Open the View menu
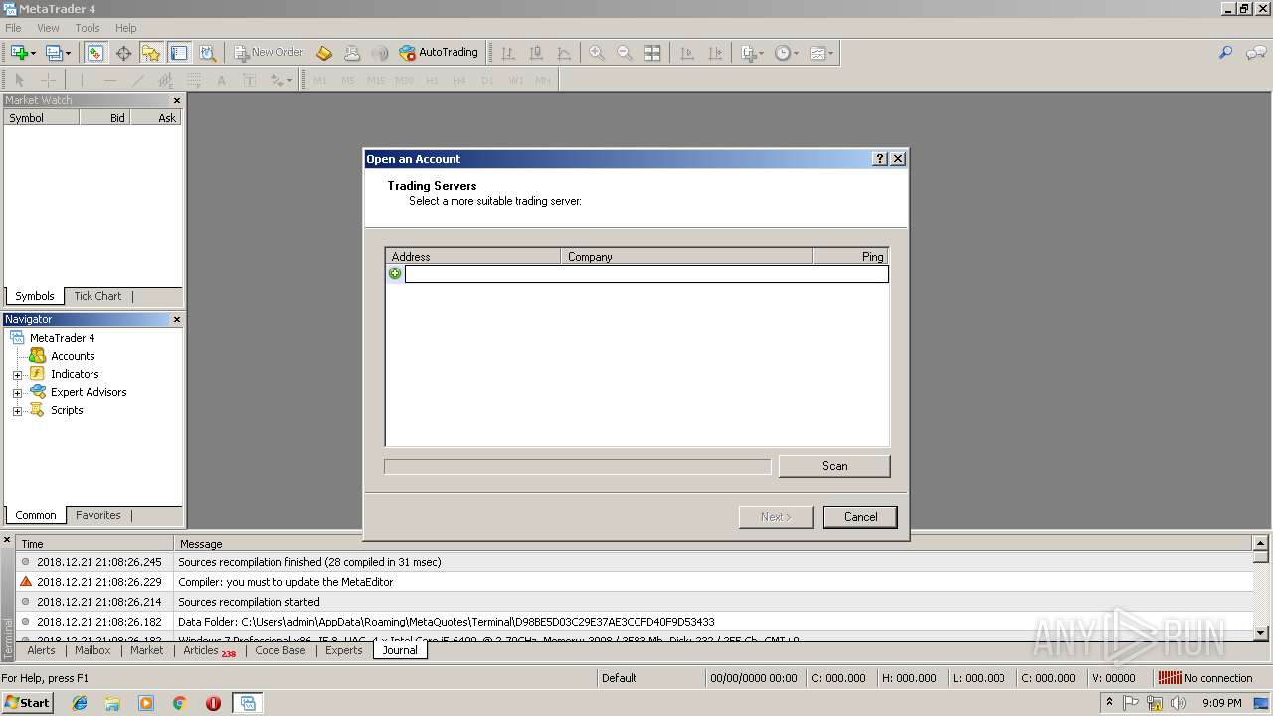The image size is (1273, 716). tap(48, 28)
